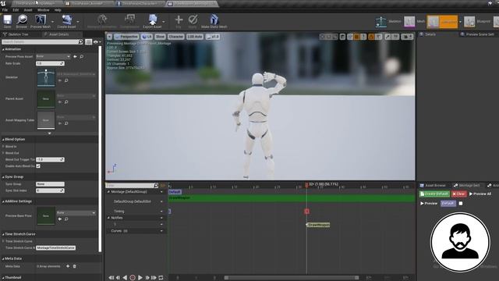This screenshot has width=499, height=281.
Task: Open the Character viewport menu
Action: point(175,37)
